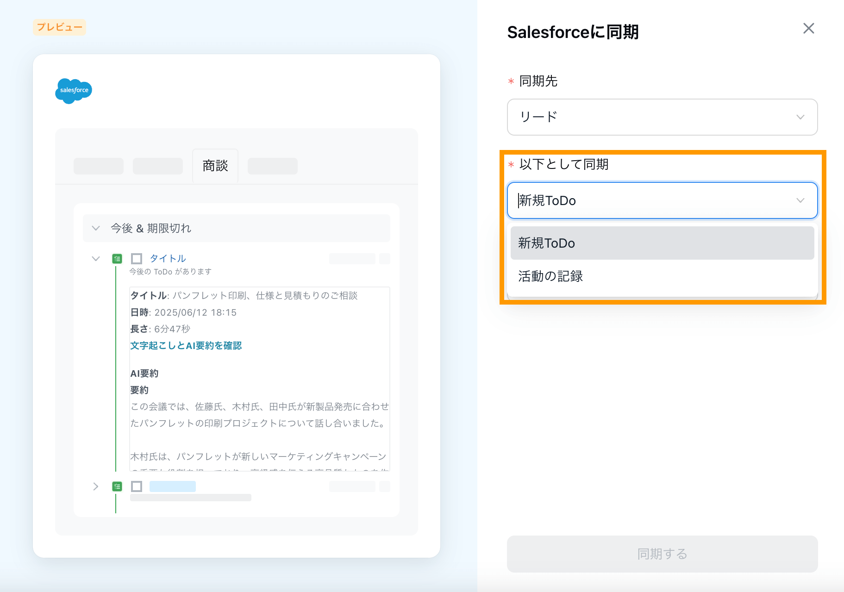Switch to the 商談 tab
844x592 pixels.
[x=215, y=166]
